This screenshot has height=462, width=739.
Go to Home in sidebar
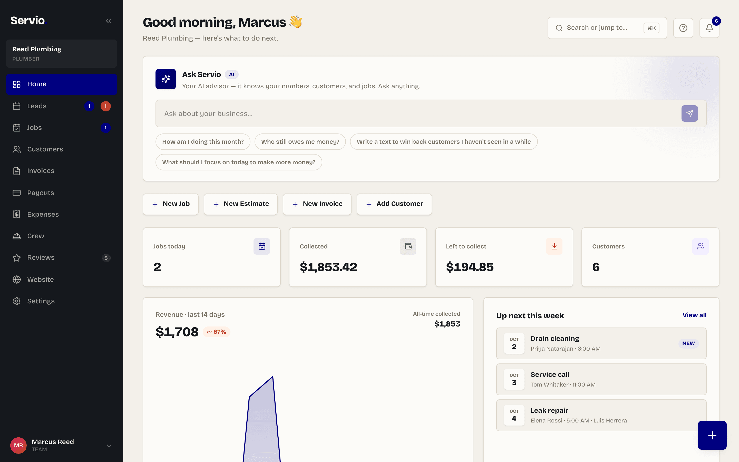tap(61, 84)
